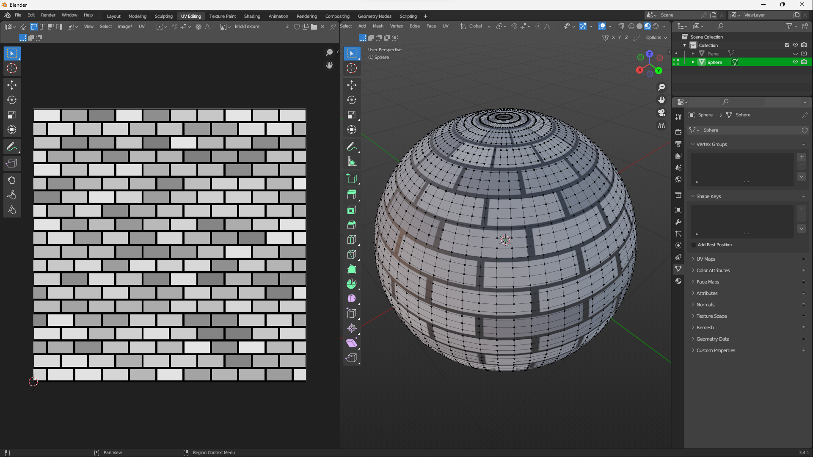813x457 pixels.
Task: Add a new vertex group with the plus button
Action: click(802, 157)
